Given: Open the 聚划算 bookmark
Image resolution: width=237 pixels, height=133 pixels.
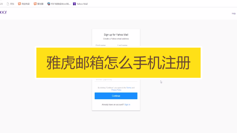Looking at the screenshot, I should (39, 4).
